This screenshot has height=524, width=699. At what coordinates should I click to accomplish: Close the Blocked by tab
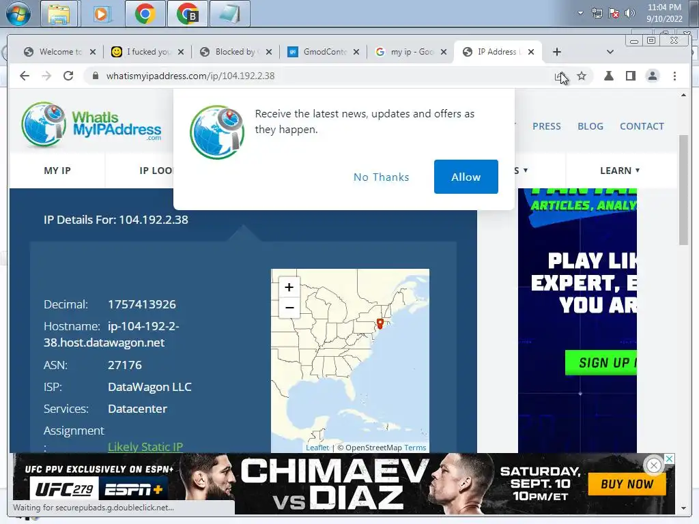point(269,52)
